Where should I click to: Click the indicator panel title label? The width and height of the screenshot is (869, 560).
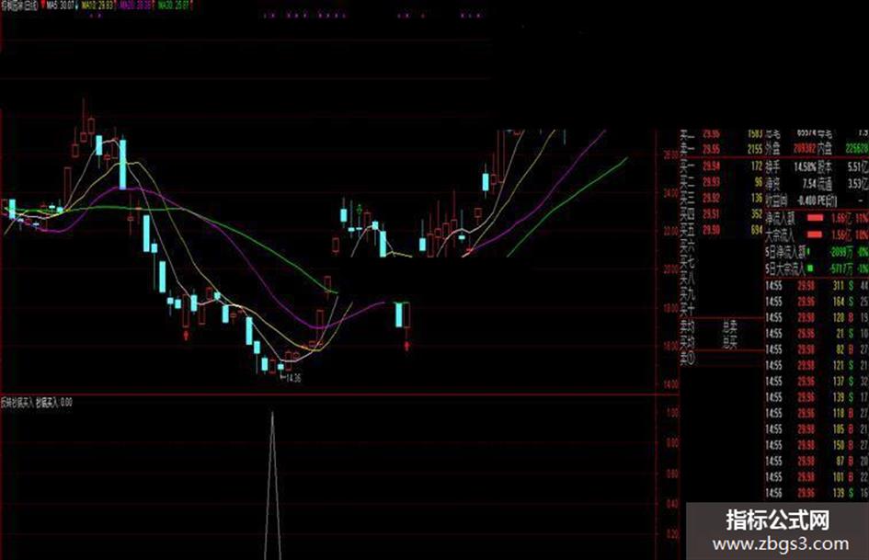pyautogui.click(x=37, y=403)
